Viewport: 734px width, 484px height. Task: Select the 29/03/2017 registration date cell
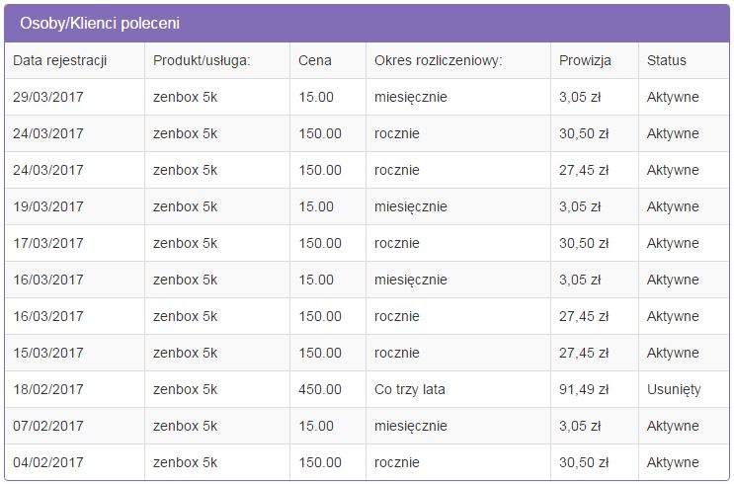pos(48,97)
